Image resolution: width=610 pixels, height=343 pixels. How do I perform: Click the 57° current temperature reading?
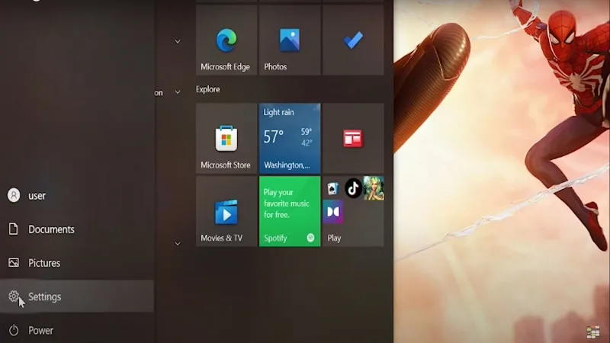pos(274,137)
